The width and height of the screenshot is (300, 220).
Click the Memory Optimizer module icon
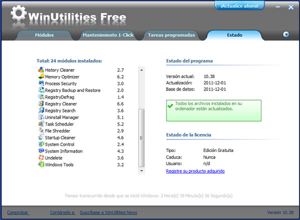(41, 76)
